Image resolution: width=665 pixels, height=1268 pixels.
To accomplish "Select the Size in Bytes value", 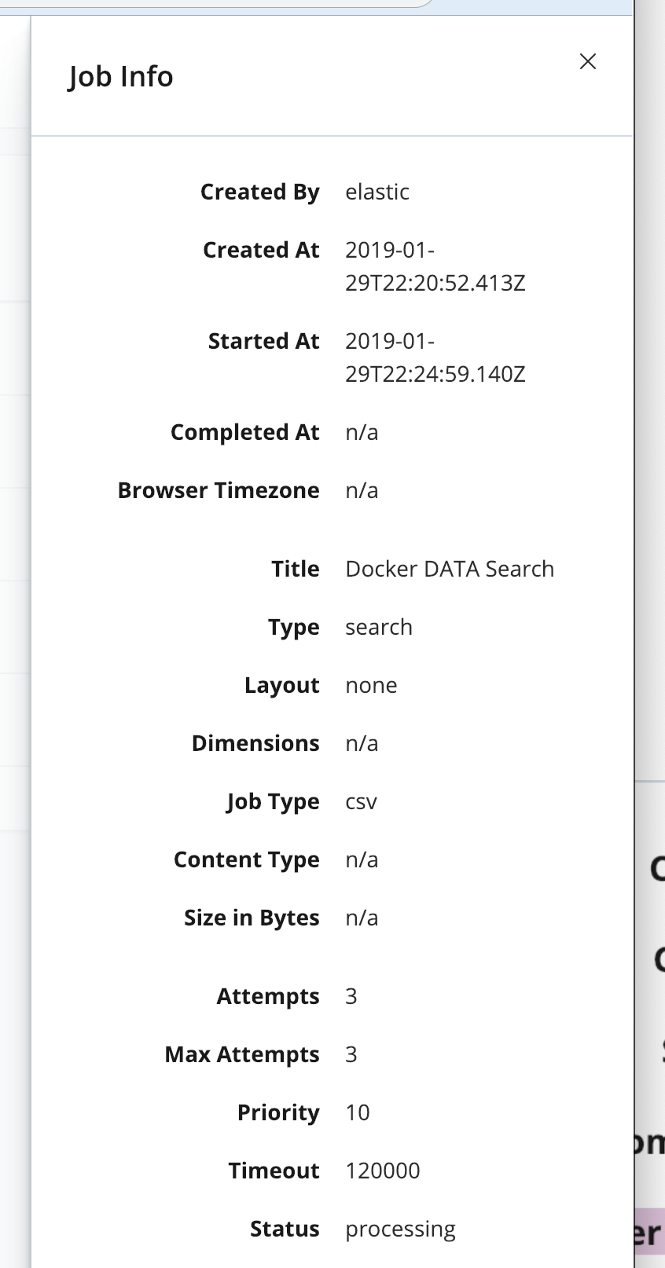I will [x=362, y=917].
